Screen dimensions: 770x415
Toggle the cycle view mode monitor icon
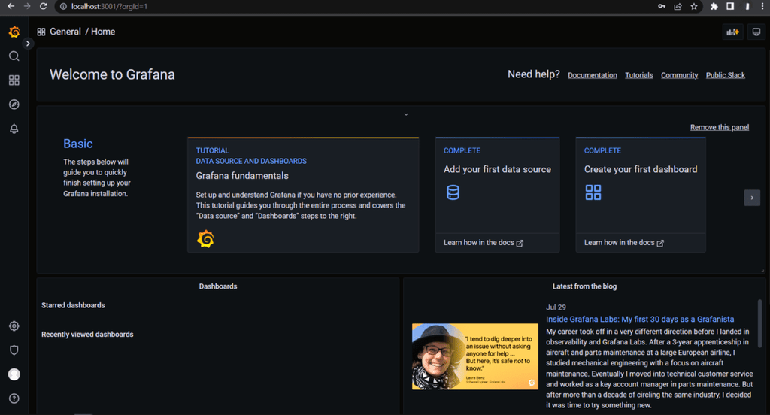click(756, 32)
